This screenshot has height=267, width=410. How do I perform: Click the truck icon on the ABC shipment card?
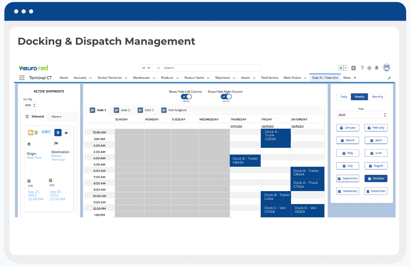click(x=31, y=132)
